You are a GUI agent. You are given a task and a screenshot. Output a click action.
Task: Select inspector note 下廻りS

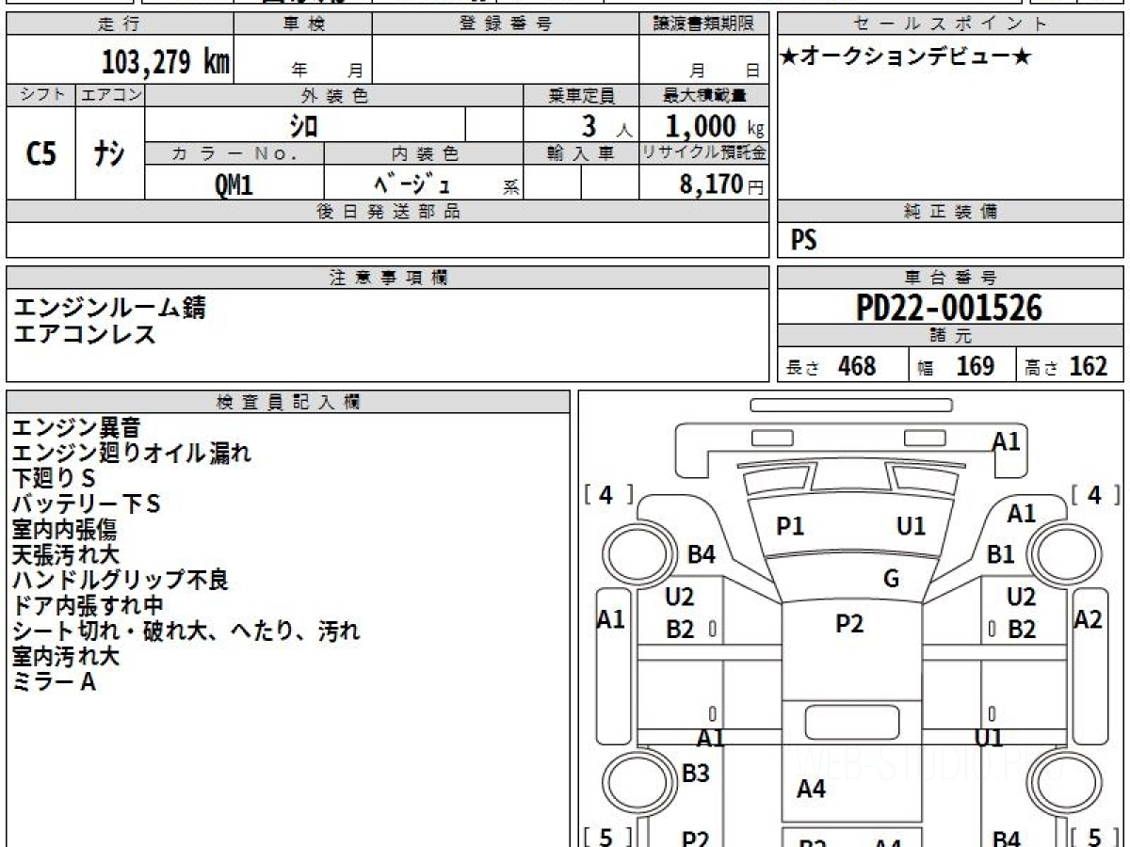(54, 479)
